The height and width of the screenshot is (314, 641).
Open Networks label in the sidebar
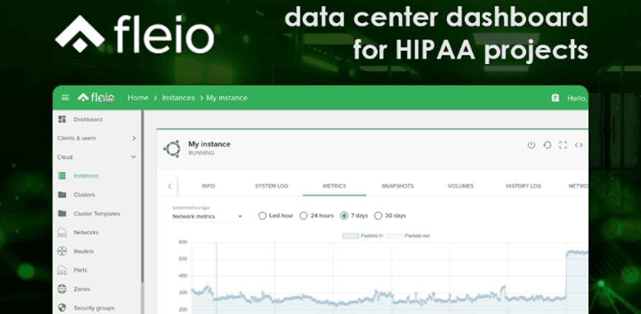point(86,232)
